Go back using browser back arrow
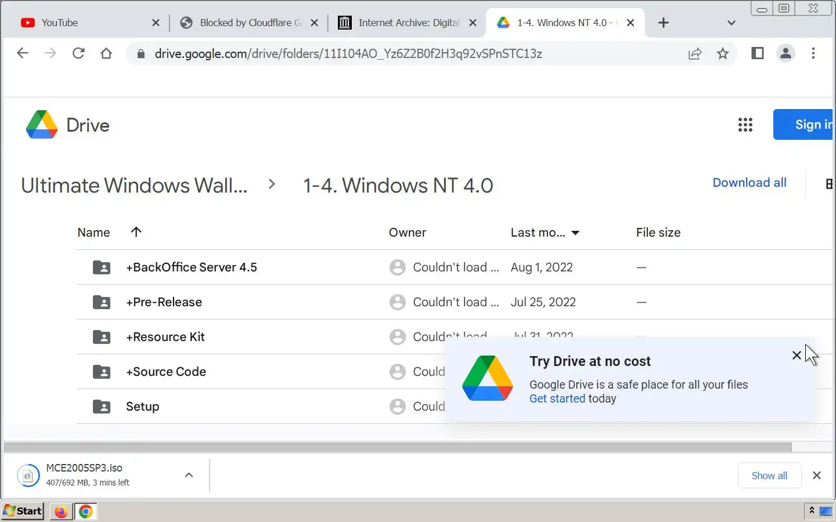Viewport: 836px width, 522px height. coord(23,53)
